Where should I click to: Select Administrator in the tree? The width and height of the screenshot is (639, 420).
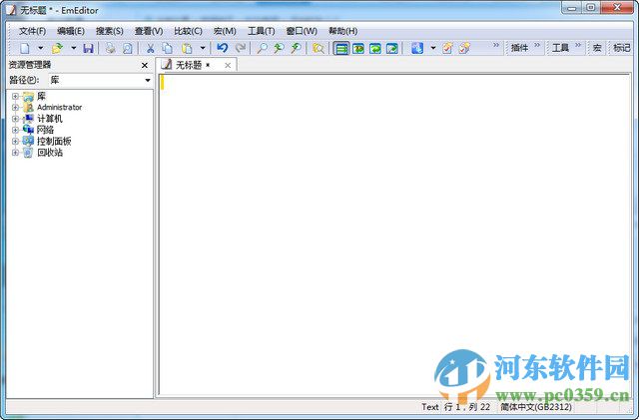click(60, 107)
